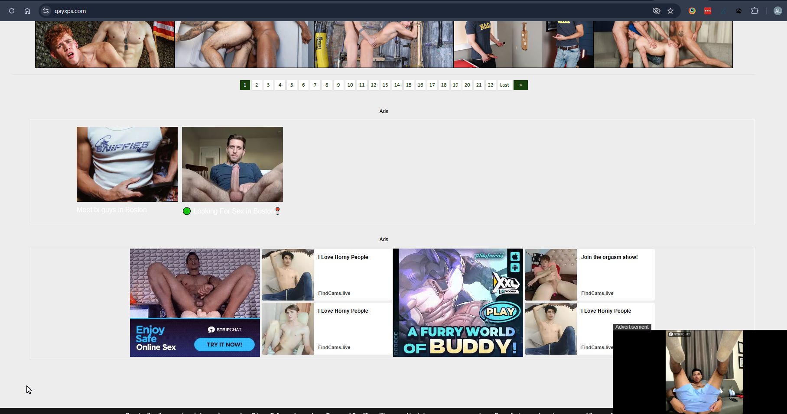The width and height of the screenshot is (787, 414).
Task: Select page 1 in pagination
Action: click(x=245, y=85)
